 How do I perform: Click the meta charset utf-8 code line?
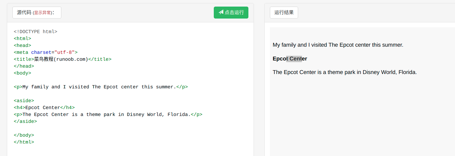point(46,52)
